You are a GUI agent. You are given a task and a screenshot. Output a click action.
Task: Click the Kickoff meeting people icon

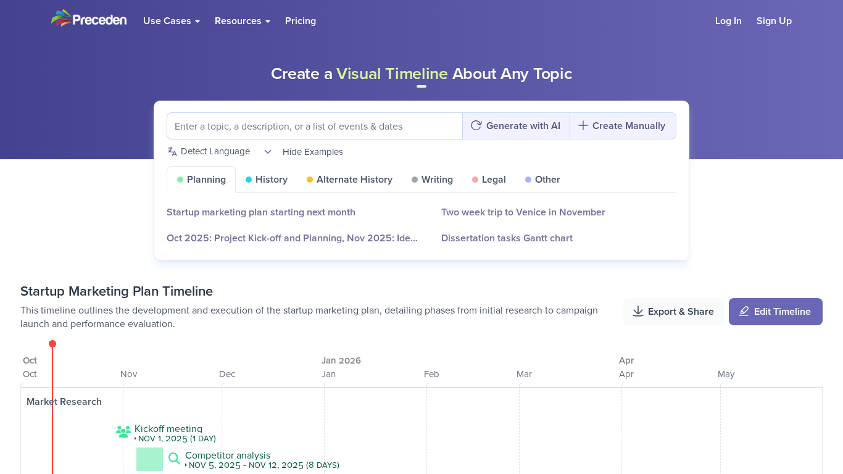click(123, 431)
